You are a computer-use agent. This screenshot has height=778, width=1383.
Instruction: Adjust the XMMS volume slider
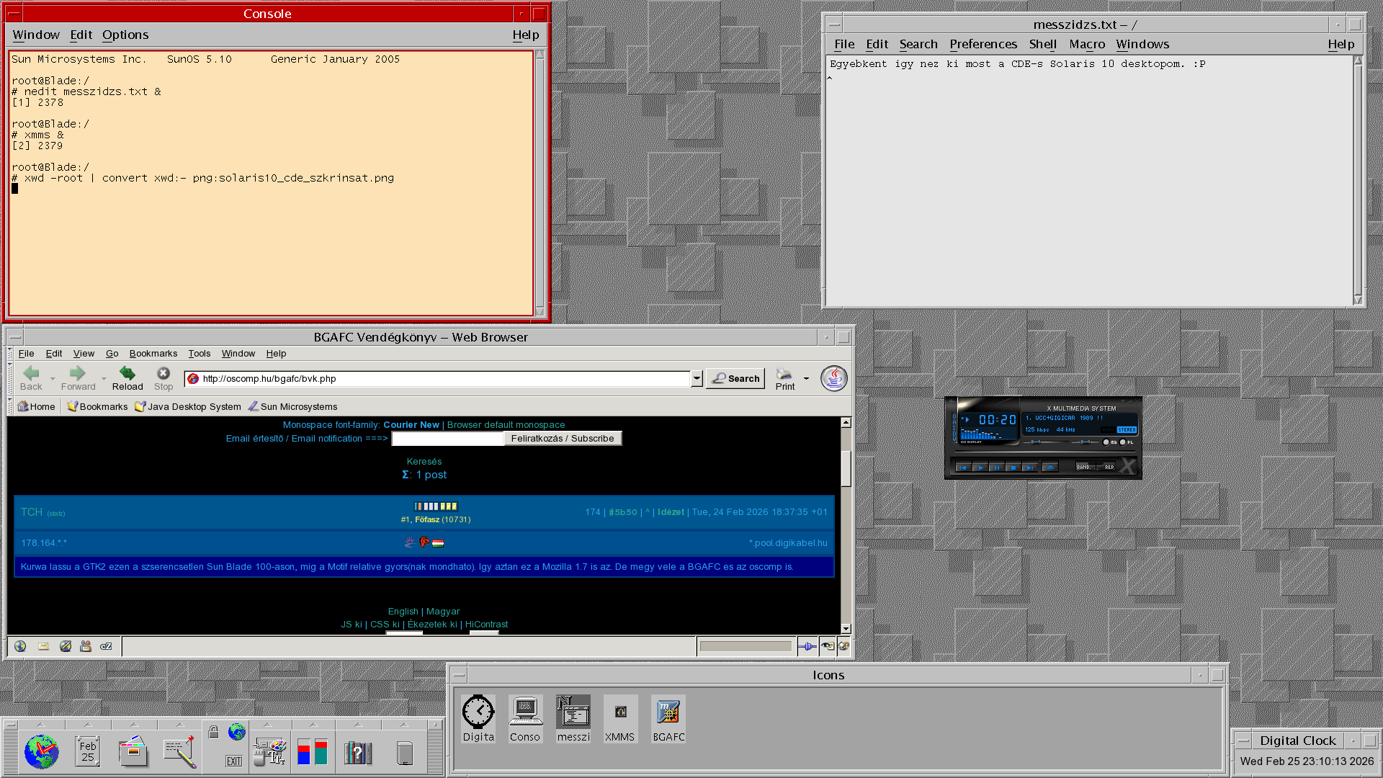pyautogui.click(x=1036, y=442)
